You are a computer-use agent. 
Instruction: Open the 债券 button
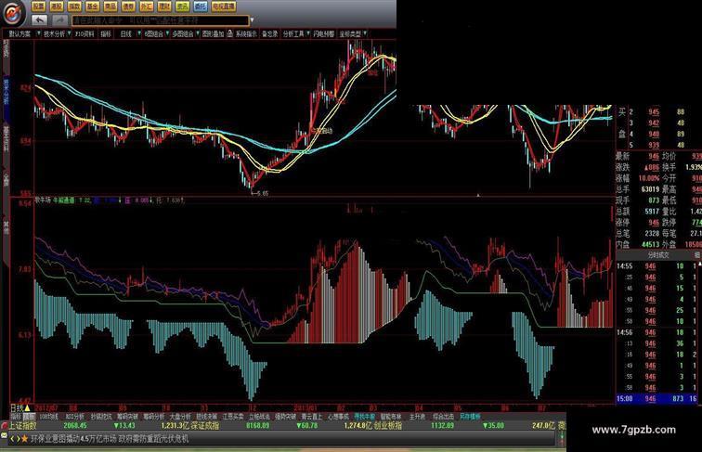click(x=128, y=6)
